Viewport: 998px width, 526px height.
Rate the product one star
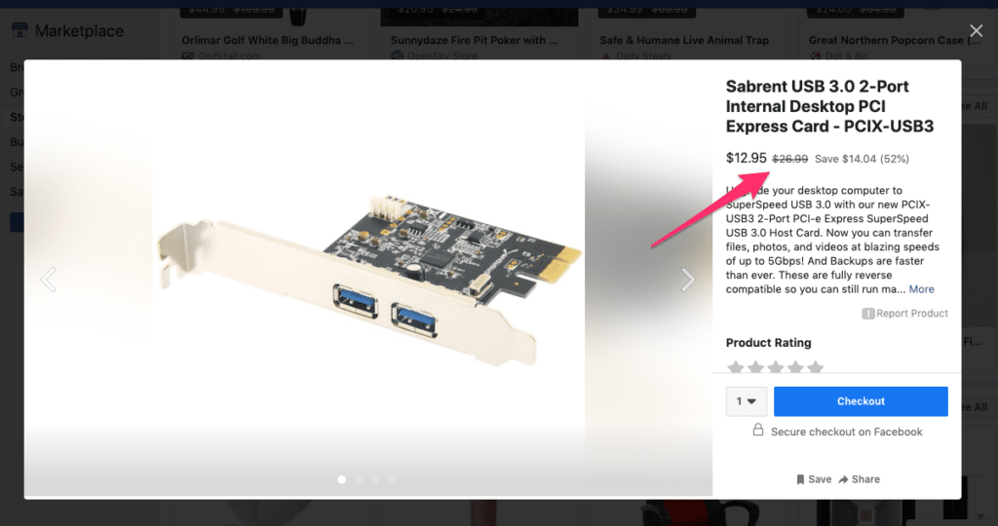pyautogui.click(x=736, y=368)
